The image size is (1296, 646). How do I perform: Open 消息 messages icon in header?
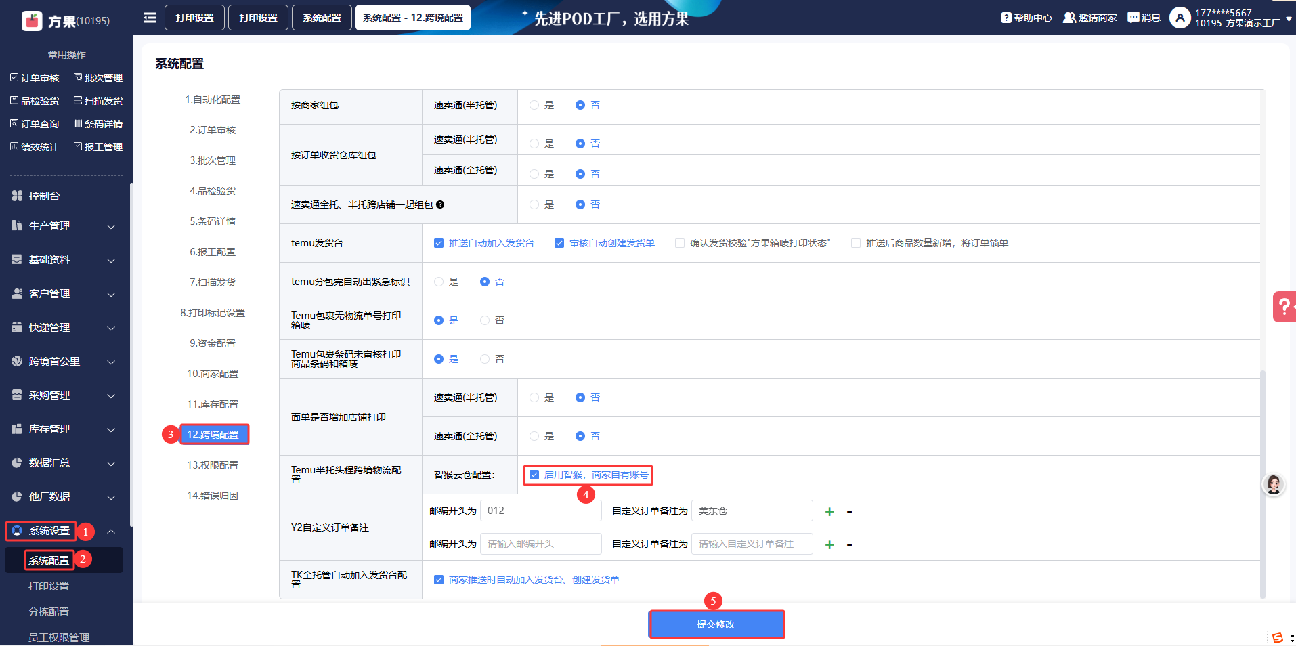1133,18
